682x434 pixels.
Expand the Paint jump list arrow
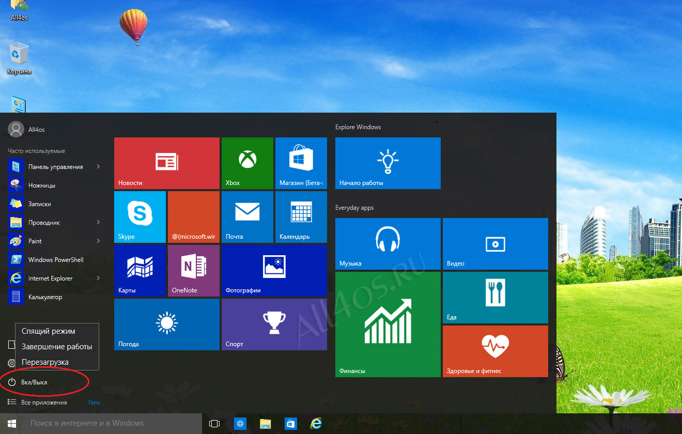[x=98, y=241]
